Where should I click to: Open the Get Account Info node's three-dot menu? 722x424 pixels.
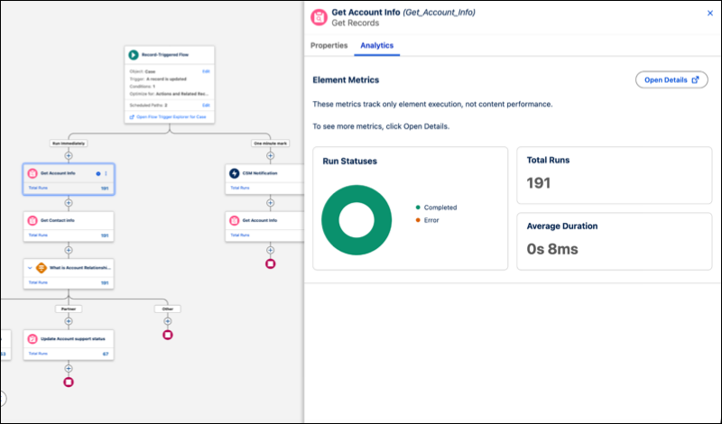point(106,173)
